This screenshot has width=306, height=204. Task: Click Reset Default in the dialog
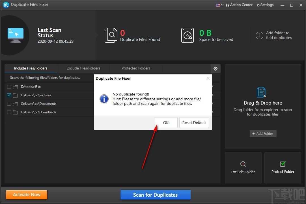194,123
